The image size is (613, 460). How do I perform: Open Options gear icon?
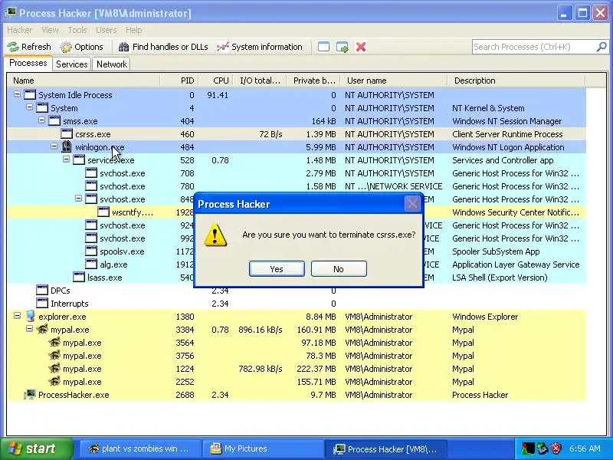(x=66, y=47)
